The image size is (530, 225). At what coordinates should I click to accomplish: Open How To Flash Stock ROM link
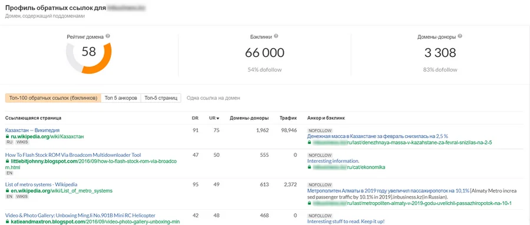point(73,155)
